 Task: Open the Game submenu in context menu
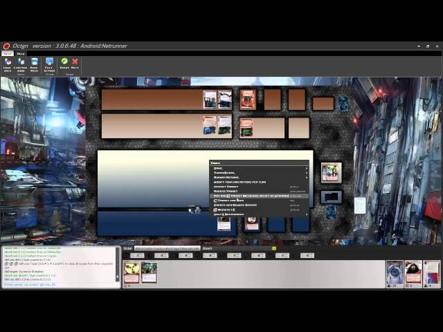tap(259, 168)
